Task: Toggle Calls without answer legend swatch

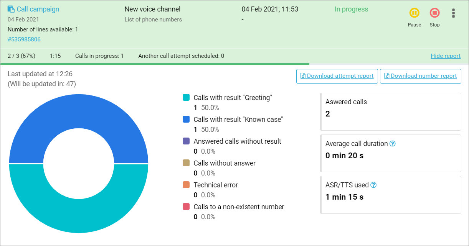Action: (186, 163)
